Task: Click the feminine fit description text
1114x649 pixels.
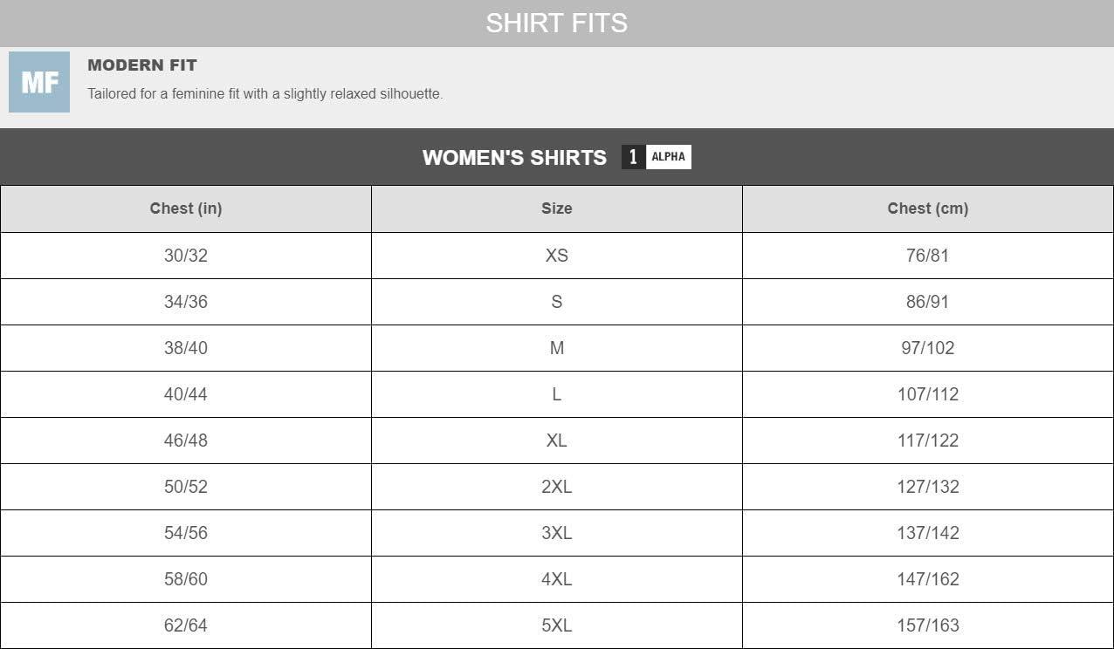Action: tap(265, 94)
